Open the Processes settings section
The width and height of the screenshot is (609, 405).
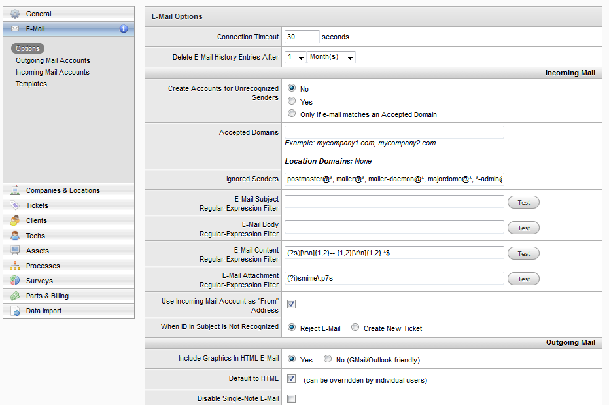pyautogui.click(x=69, y=266)
